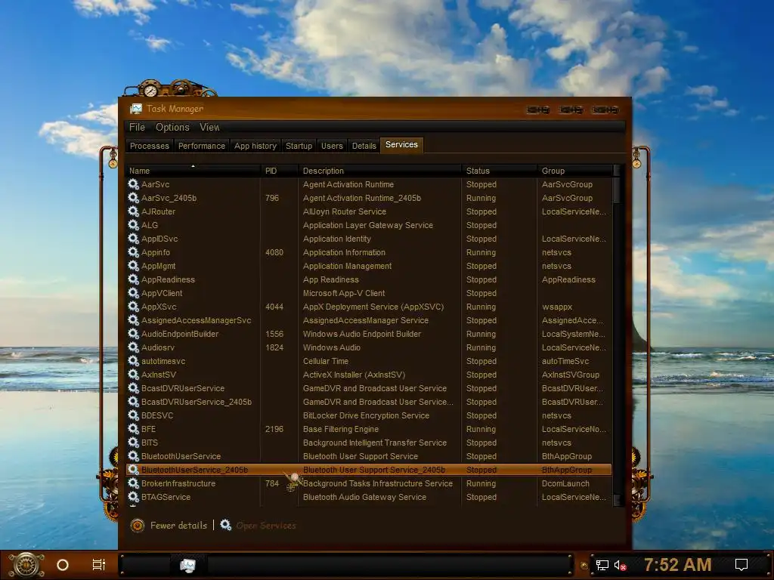Click the gear icon beside autotimesvc
The image size is (774, 580).
[133, 361]
